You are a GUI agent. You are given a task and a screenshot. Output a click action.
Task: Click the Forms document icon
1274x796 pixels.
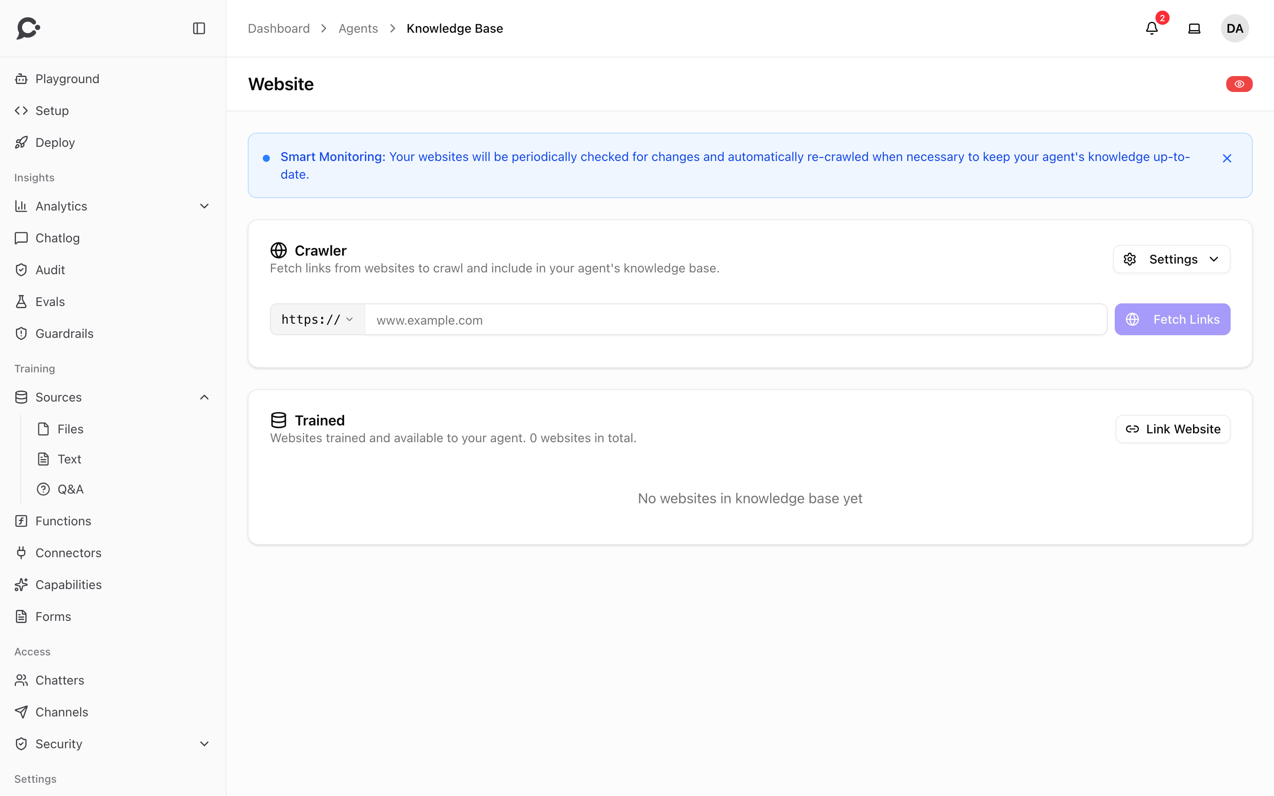pos(21,616)
